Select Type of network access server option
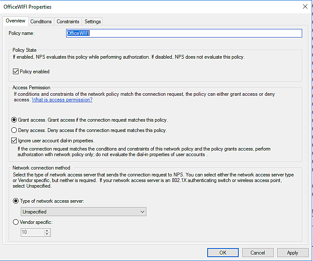 click(16, 201)
